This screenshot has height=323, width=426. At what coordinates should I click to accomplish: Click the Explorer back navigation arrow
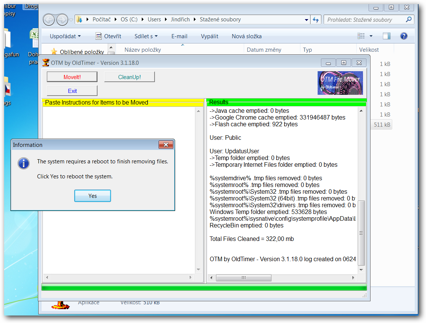pos(49,19)
